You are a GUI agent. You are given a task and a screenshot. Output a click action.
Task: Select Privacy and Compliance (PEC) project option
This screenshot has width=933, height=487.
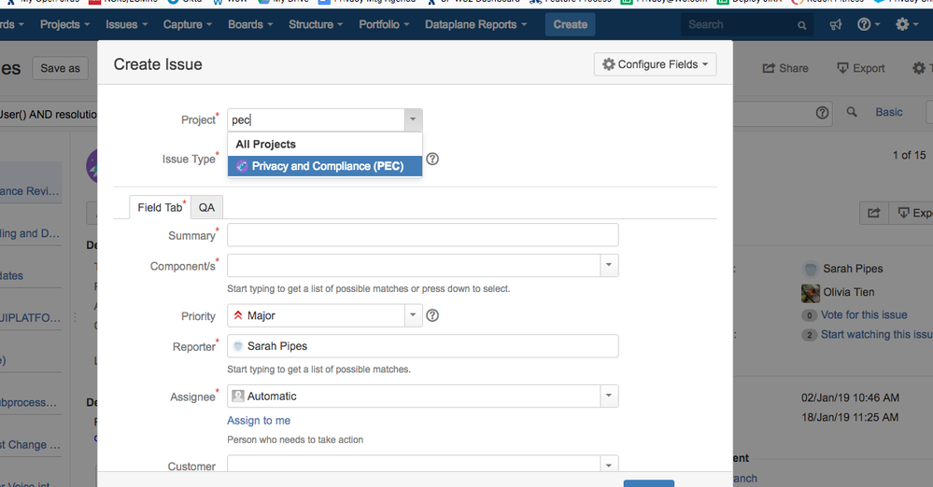click(325, 166)
